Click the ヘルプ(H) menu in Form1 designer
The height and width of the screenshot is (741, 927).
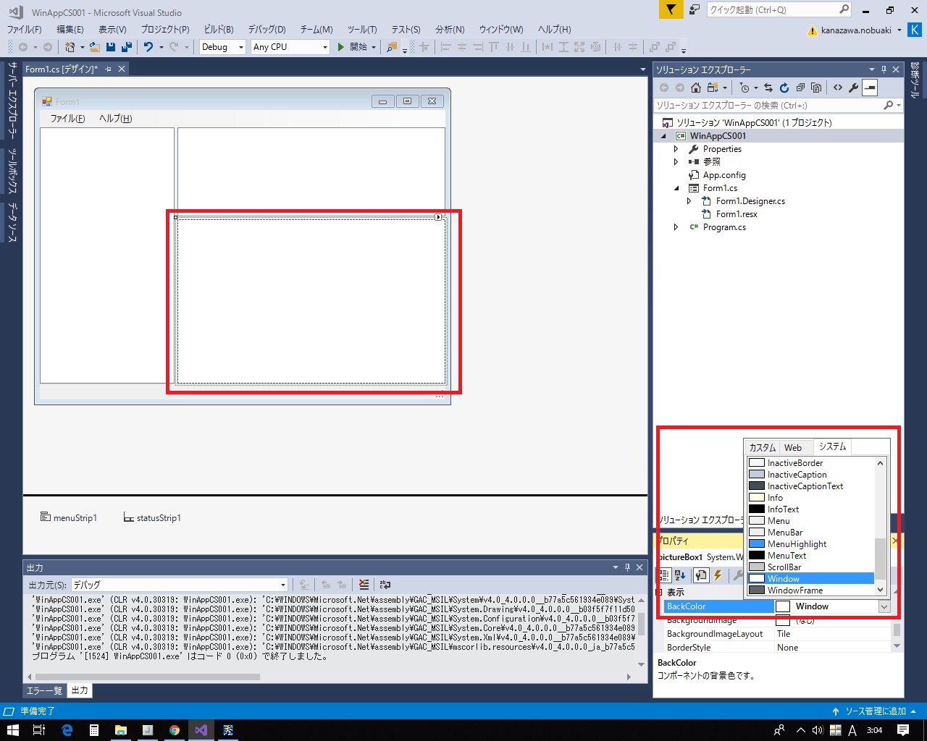point(116,119)
